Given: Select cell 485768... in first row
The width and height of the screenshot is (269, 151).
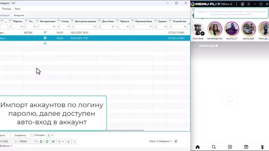Looking at the screenshot, I should [29, 32].
